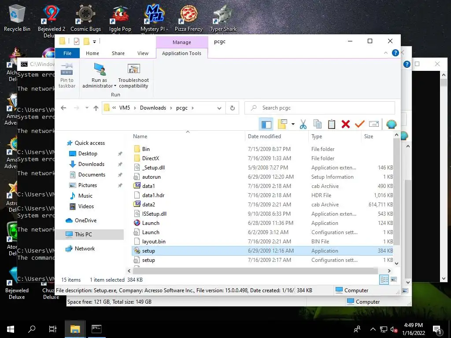Select the Application Tools tab
The image size is (451, 338).
pos(181,53)
